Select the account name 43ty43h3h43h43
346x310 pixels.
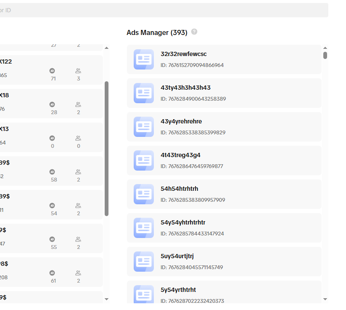tap(185, 88)
